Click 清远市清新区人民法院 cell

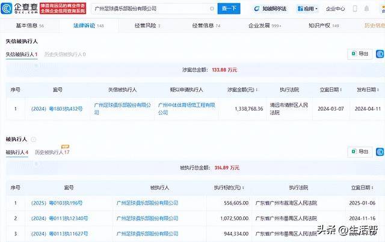(x=289, y=109)
